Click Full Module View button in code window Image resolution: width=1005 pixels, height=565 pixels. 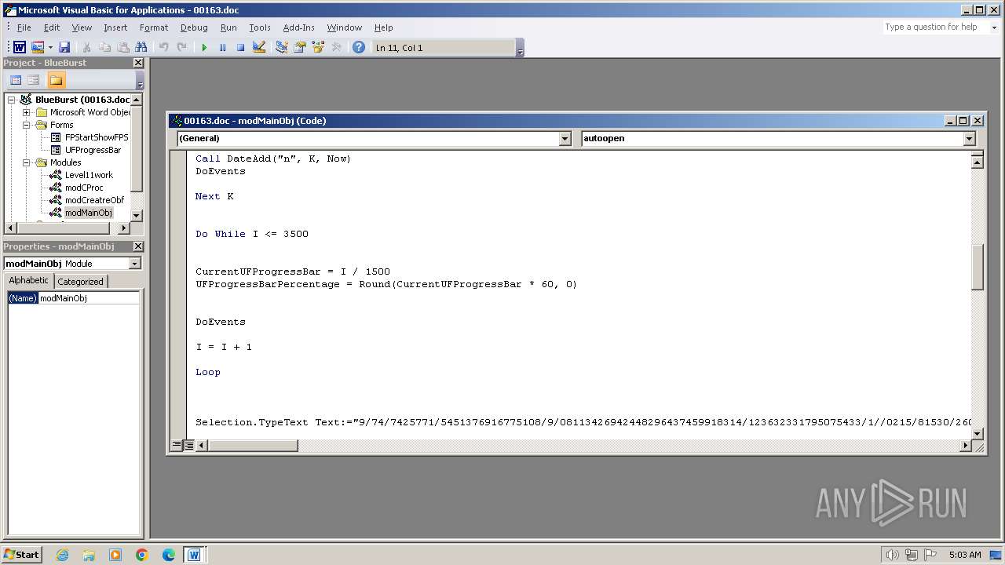click(x=189, y=446)
